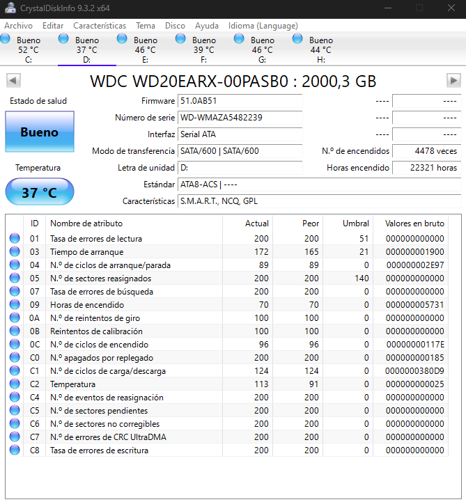The height and width of the screenshot is (502, 466).
Task: Click status orb for Reintentos de calibración
Action: point(15,331)
